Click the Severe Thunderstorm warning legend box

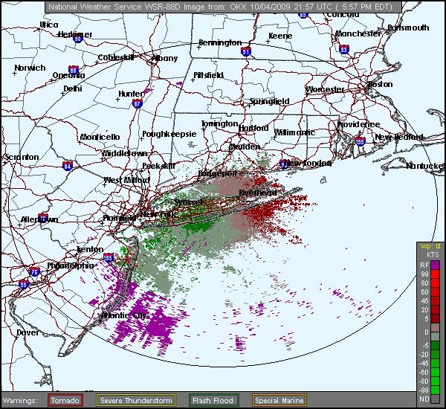[x=136, y=401]
